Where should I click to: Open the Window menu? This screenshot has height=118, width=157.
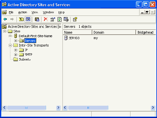pos(48,12)
